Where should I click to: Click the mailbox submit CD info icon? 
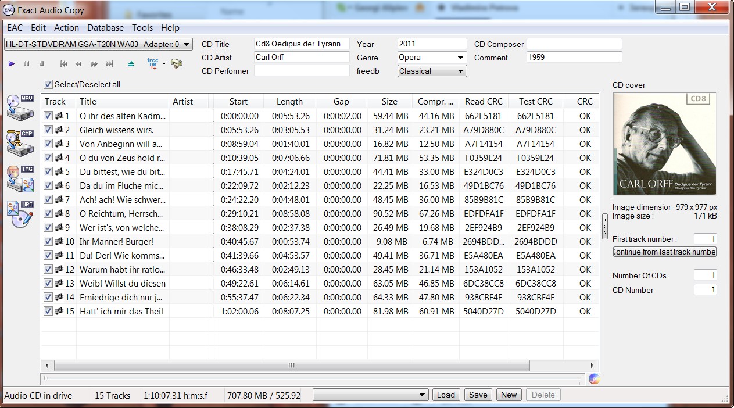(x=177, y=63)
